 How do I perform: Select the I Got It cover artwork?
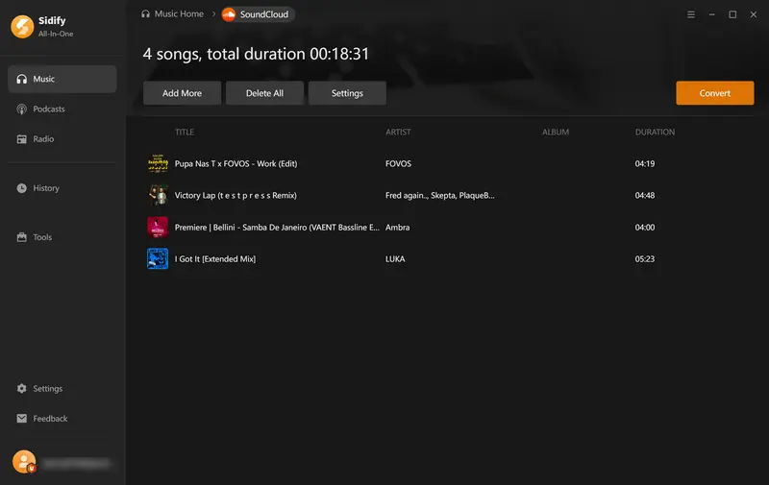click(158, 258)
